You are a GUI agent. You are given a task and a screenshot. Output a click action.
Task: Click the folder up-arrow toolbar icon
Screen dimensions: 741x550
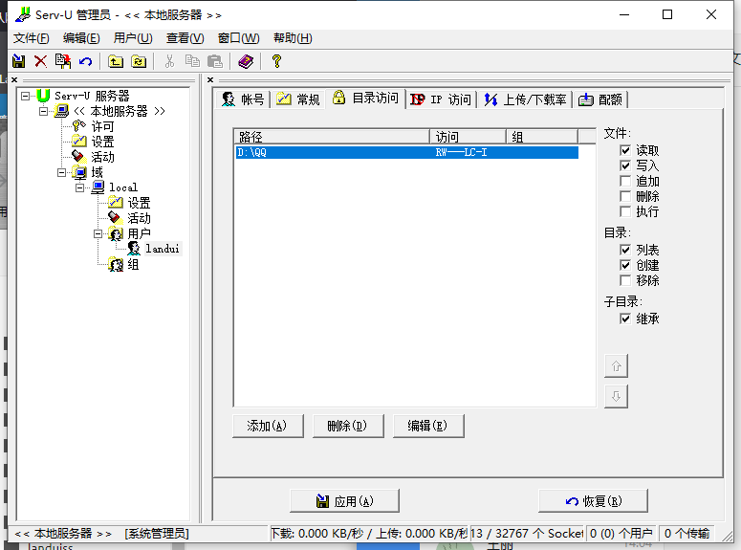point(116,61)
